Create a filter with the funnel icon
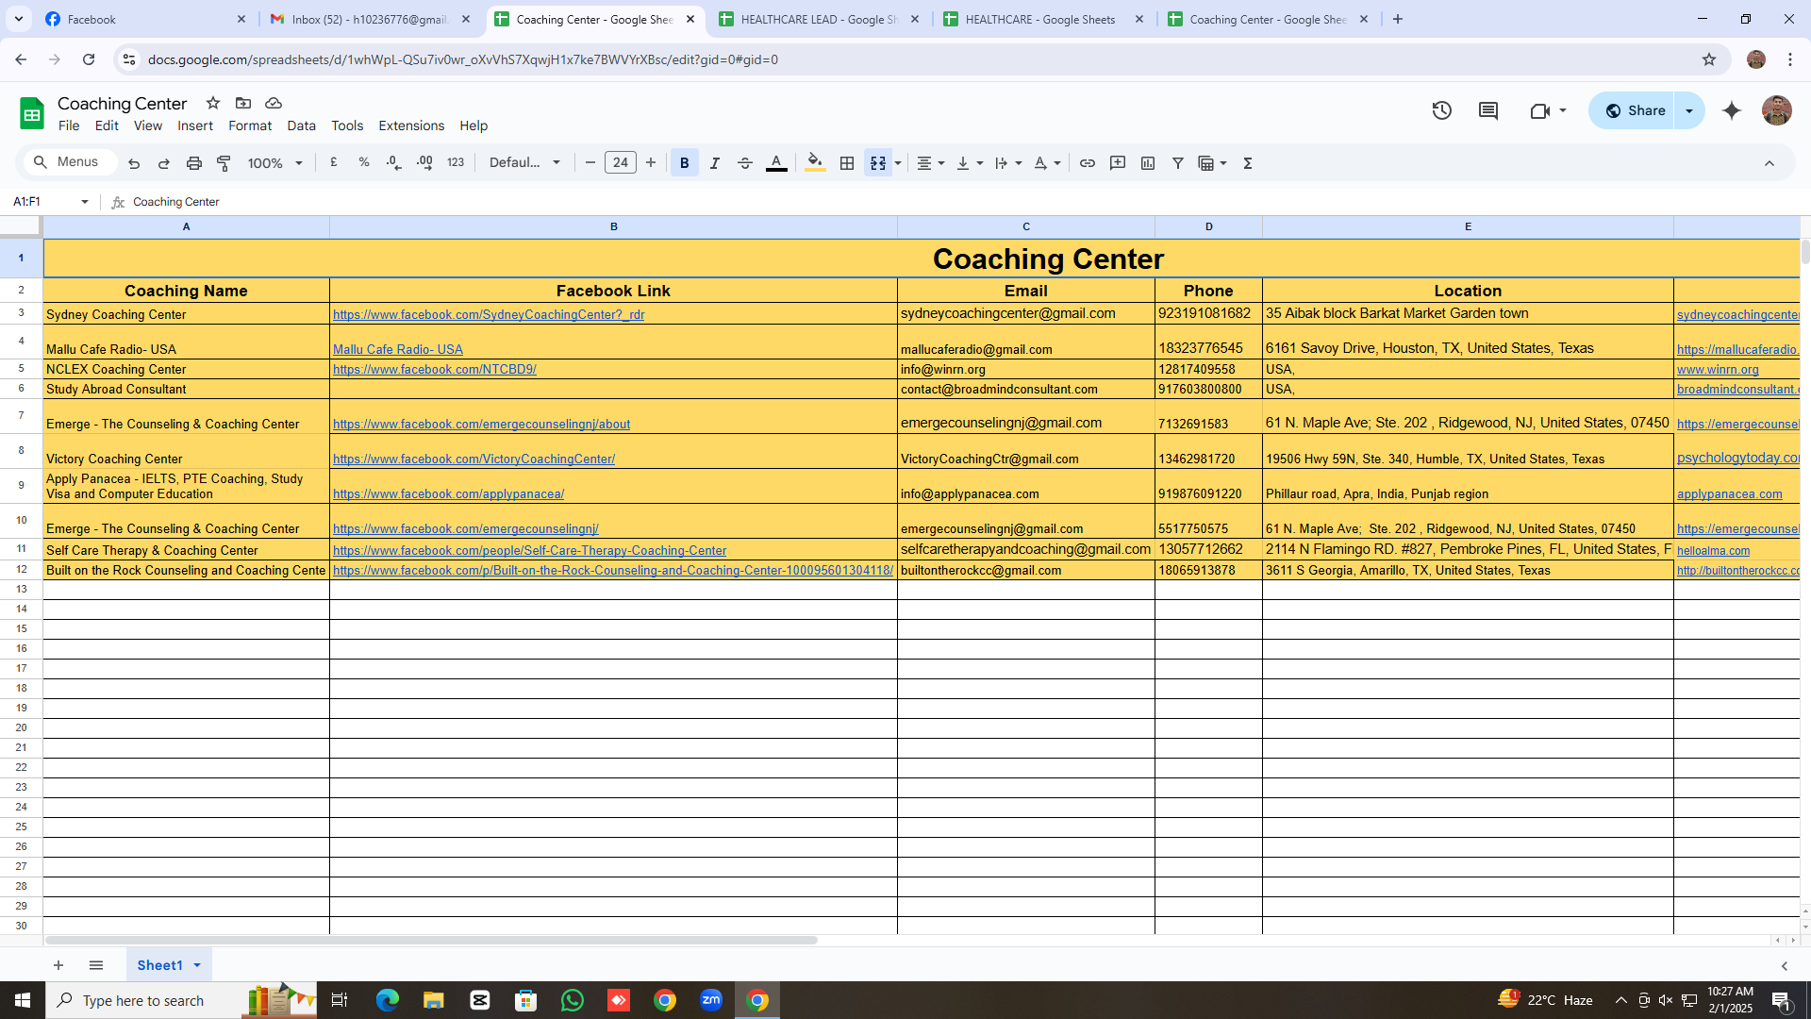Screen dimensions: 1811x1019 pyautogui.click(x=1178, y=162)
